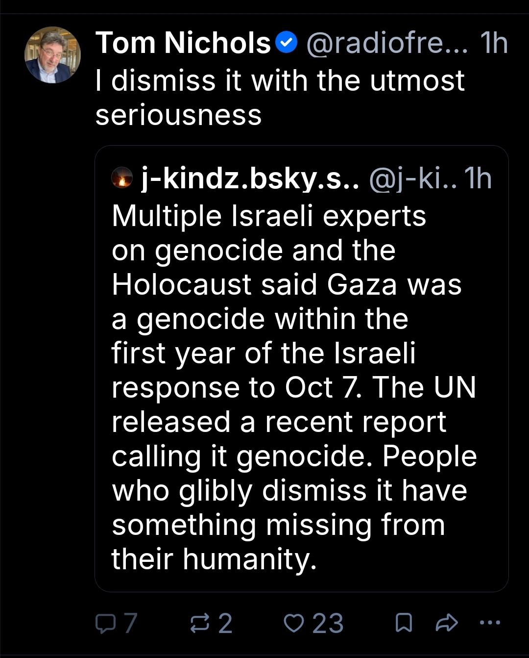
Task: Click the flame avatar of the quoted post
Action: 122,178
